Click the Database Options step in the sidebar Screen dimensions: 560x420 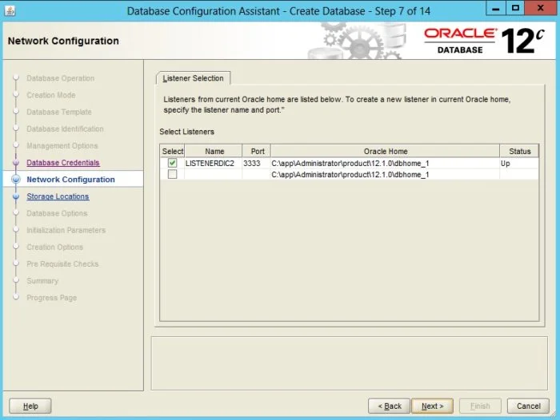click(57, 213)
